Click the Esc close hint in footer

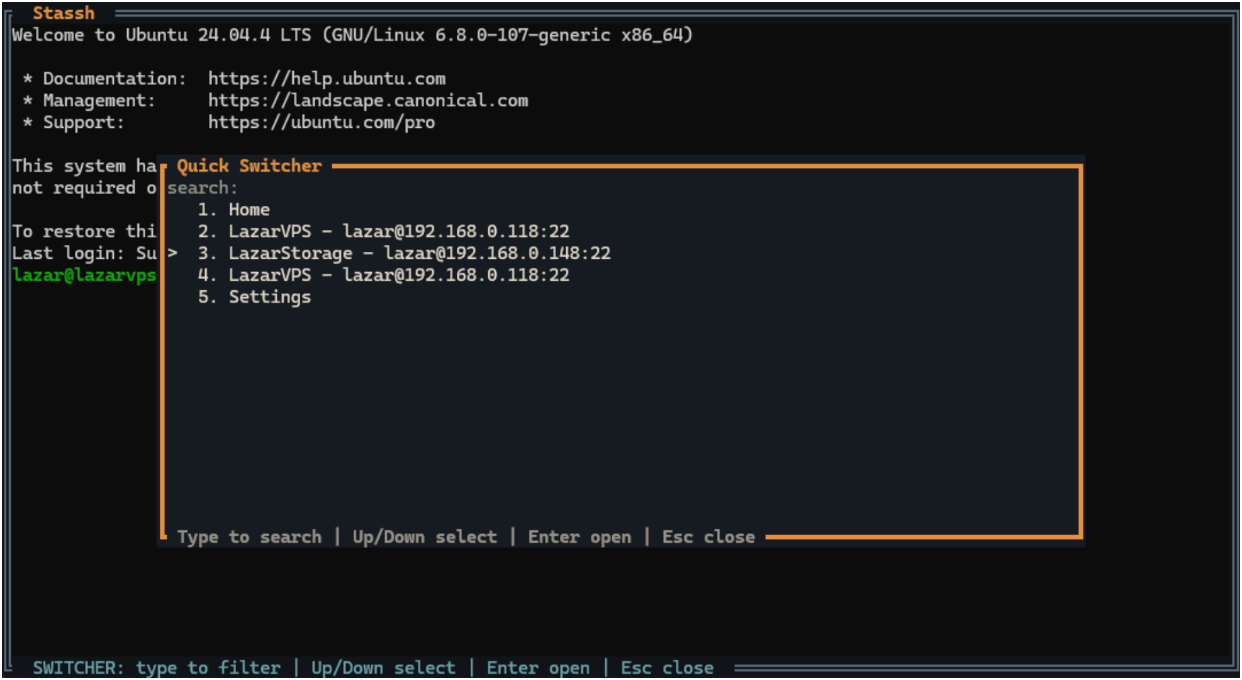(708, 536)
